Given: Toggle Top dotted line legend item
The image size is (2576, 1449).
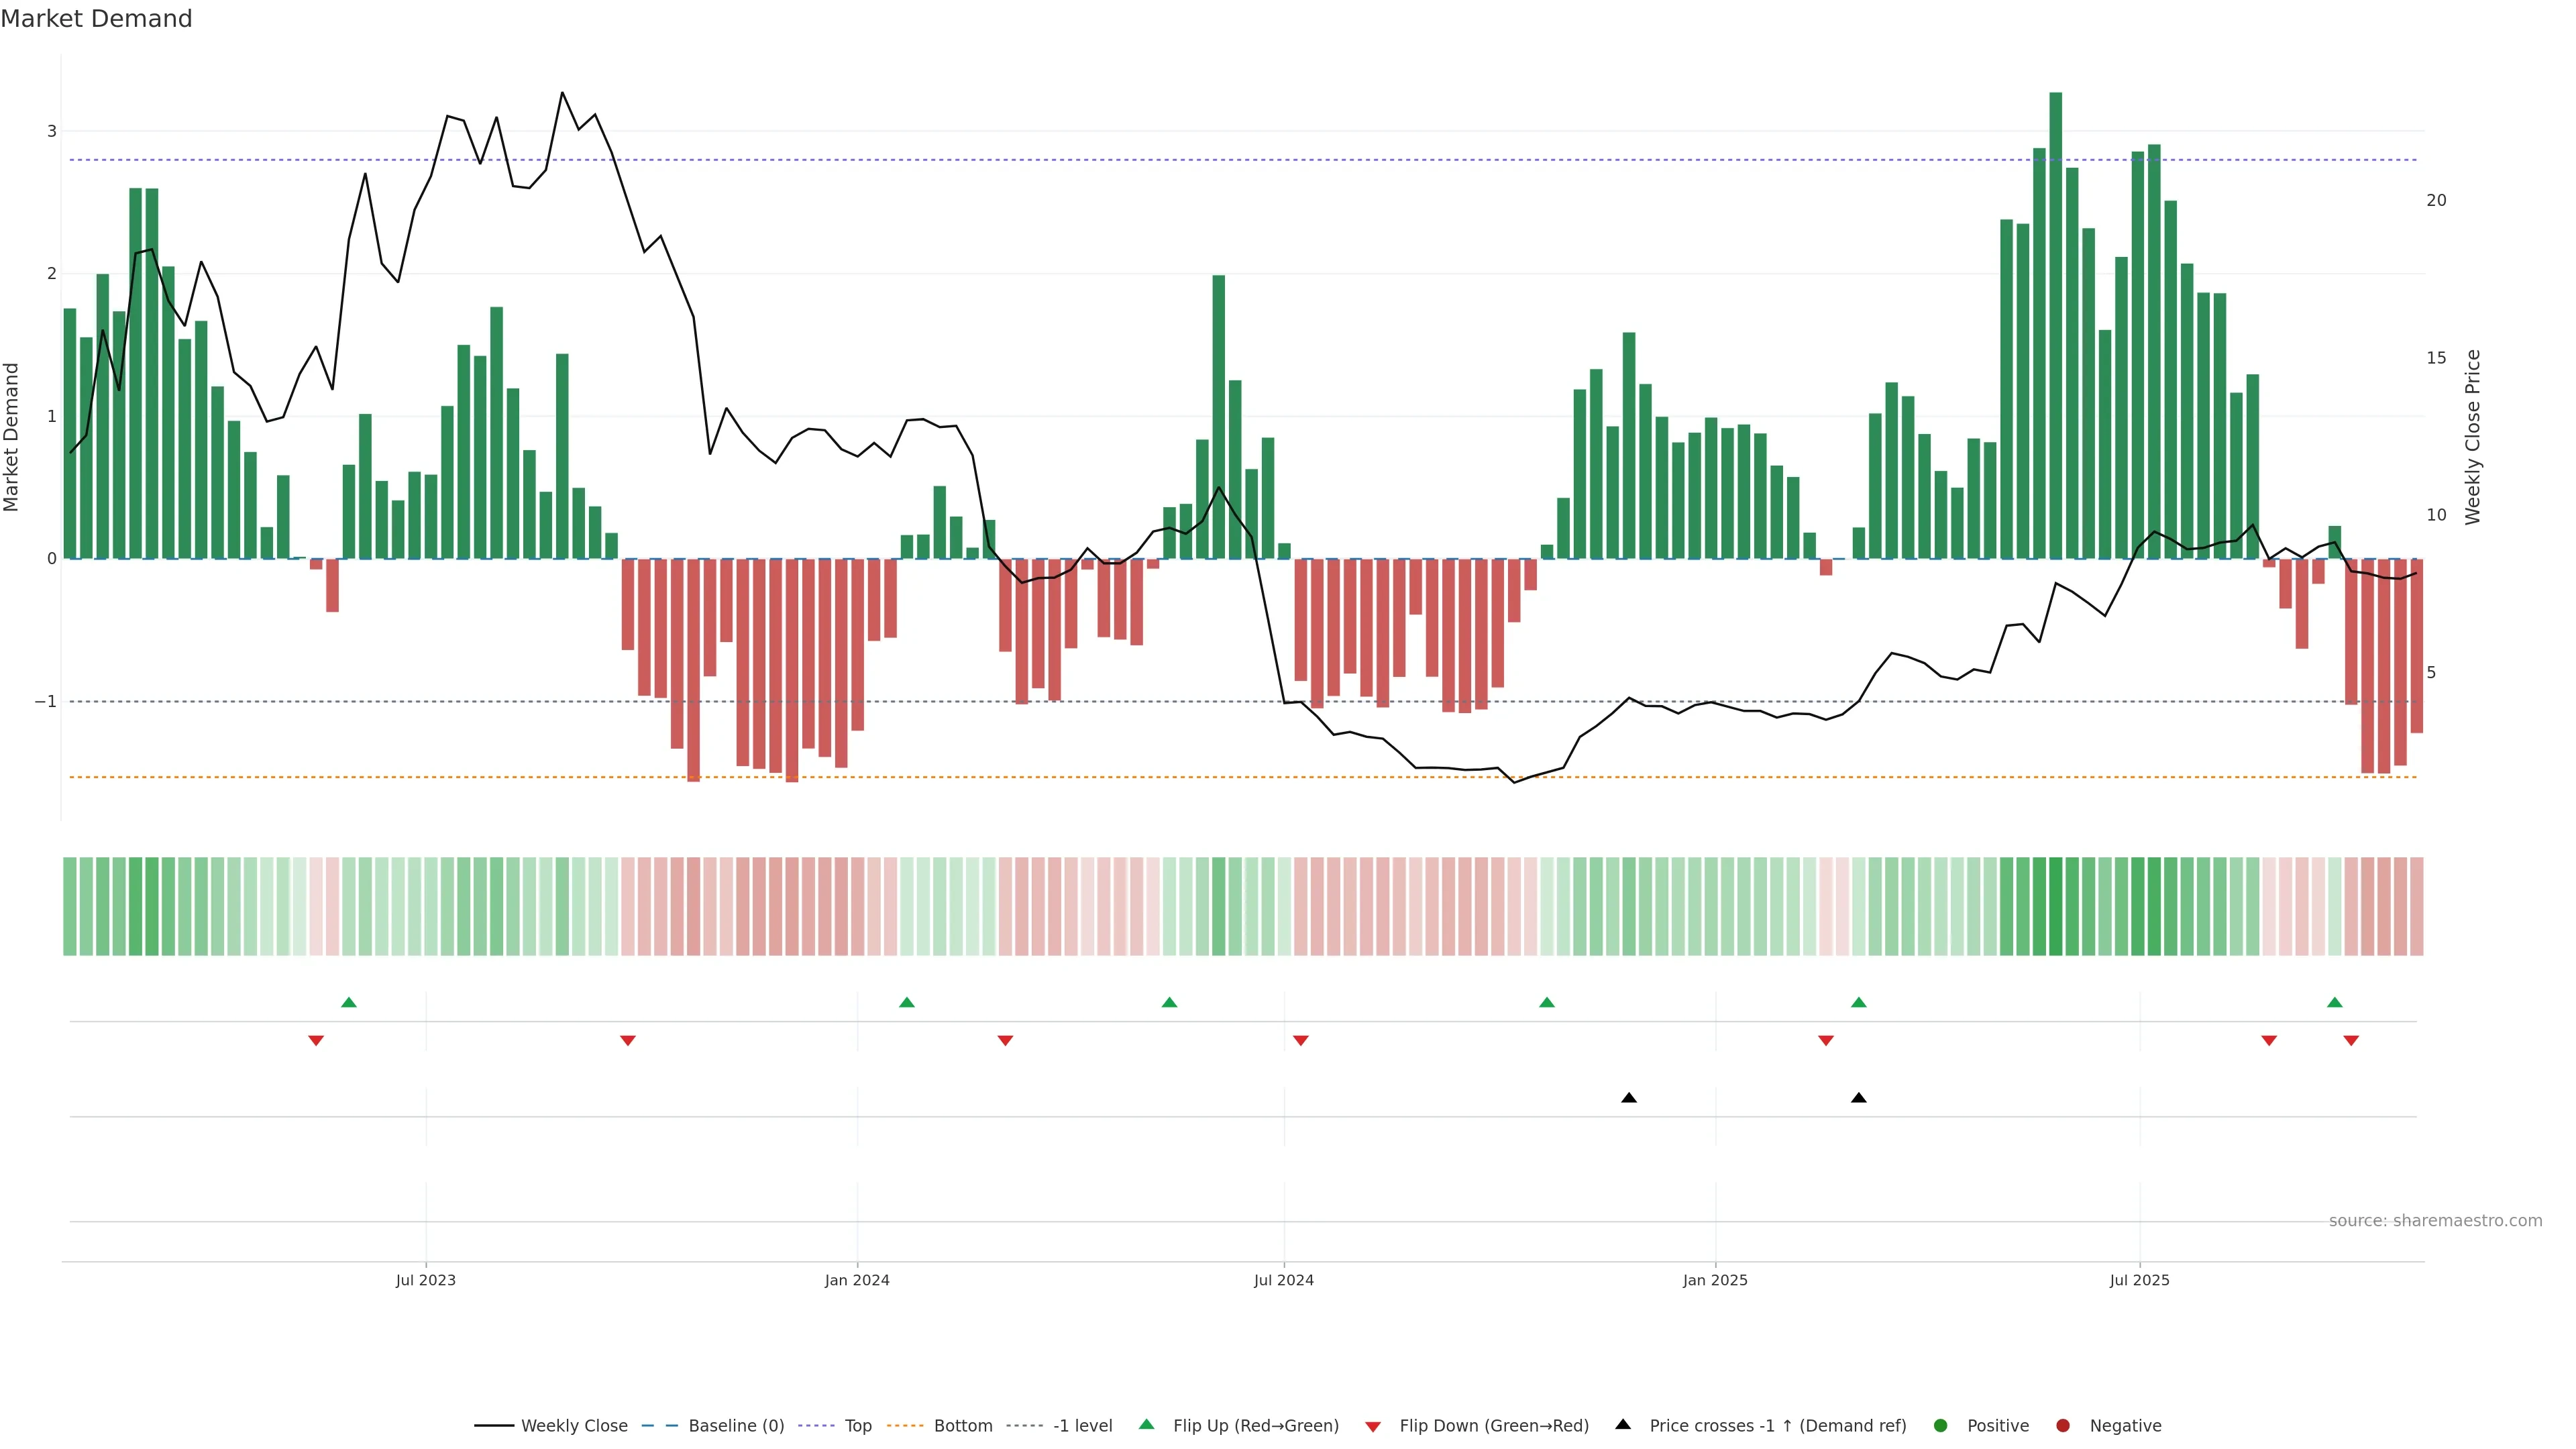Looking at the screenshot, I should pos(857,1426).
